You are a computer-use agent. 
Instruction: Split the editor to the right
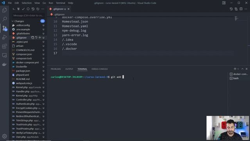[241, 9]
